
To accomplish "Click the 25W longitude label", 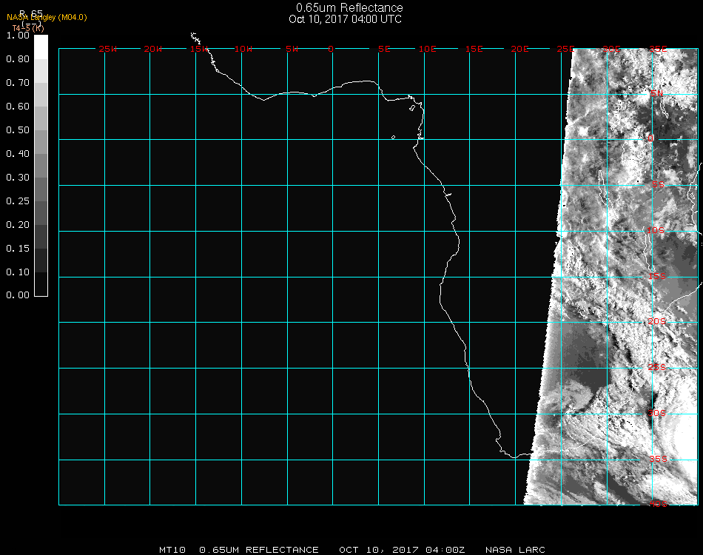I will (x=108, y=49).
